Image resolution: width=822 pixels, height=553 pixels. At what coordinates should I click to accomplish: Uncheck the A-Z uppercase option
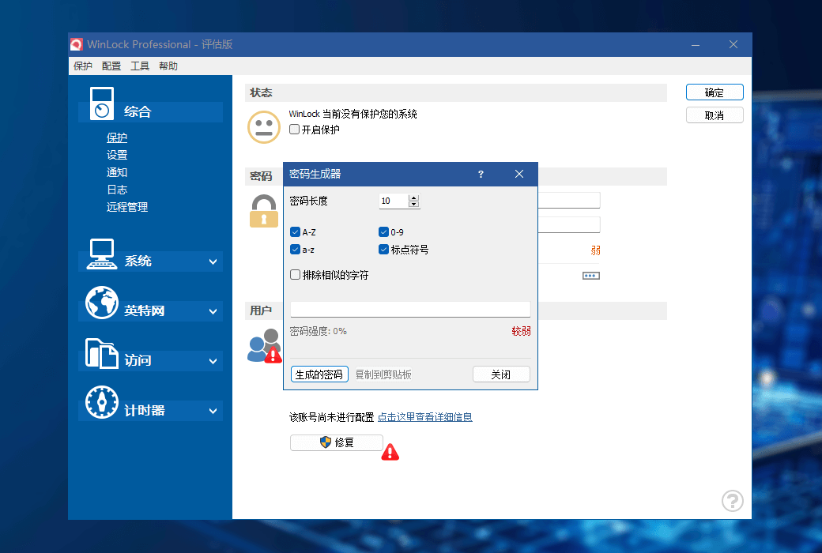pos(295,231)
